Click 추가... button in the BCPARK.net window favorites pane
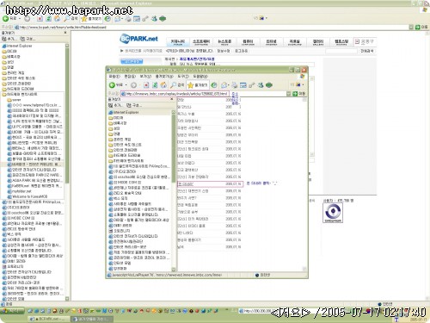 click(9, 39)
